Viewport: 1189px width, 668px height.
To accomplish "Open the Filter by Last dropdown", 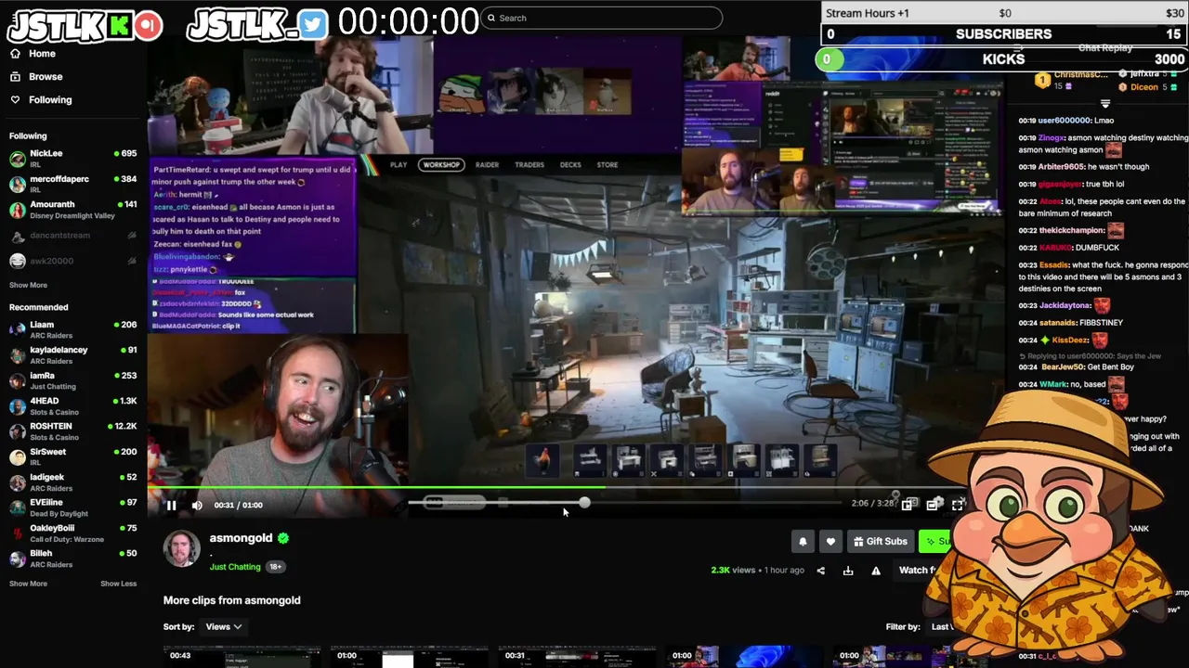I will 942,627.
